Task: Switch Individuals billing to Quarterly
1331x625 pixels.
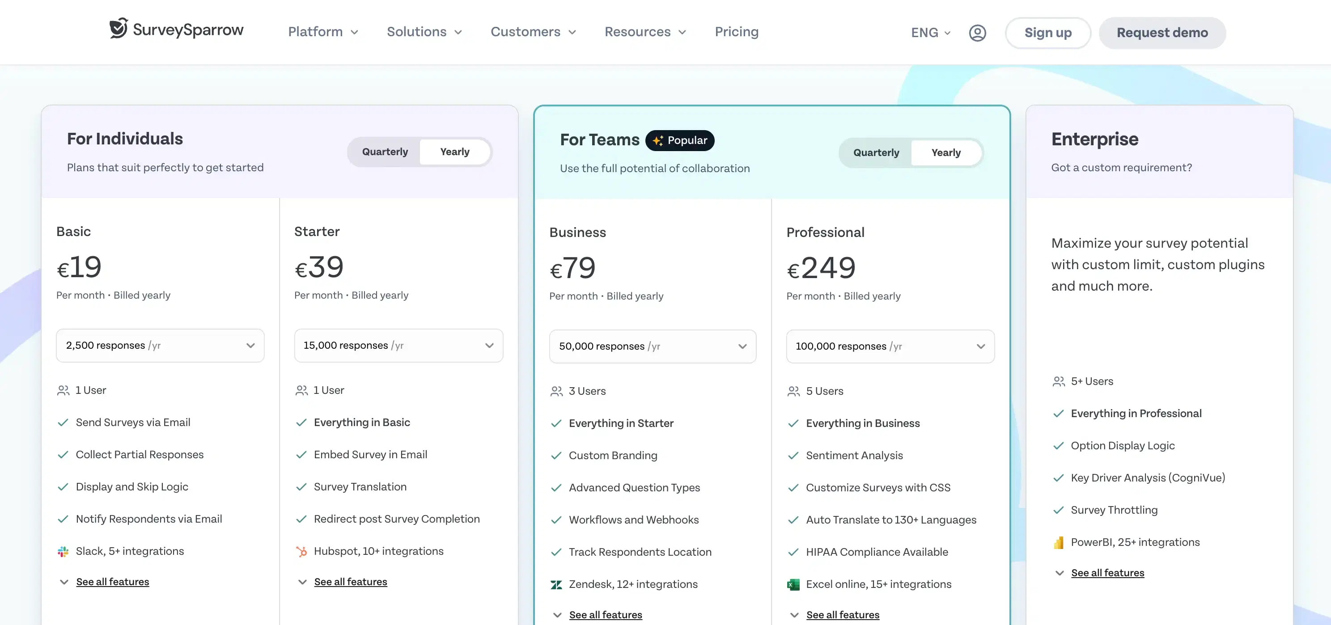Action: click(385, 152)
